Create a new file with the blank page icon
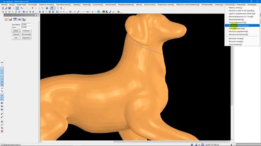Screen dimensions: 261x146 point(3,8)
